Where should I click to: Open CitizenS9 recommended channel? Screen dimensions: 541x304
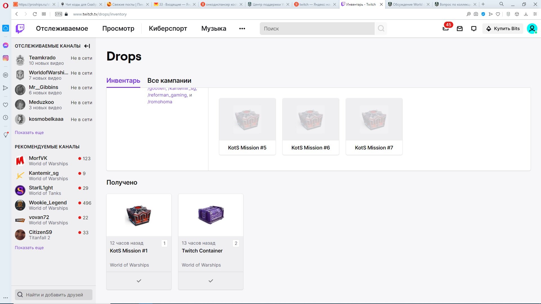click(54, 235)
